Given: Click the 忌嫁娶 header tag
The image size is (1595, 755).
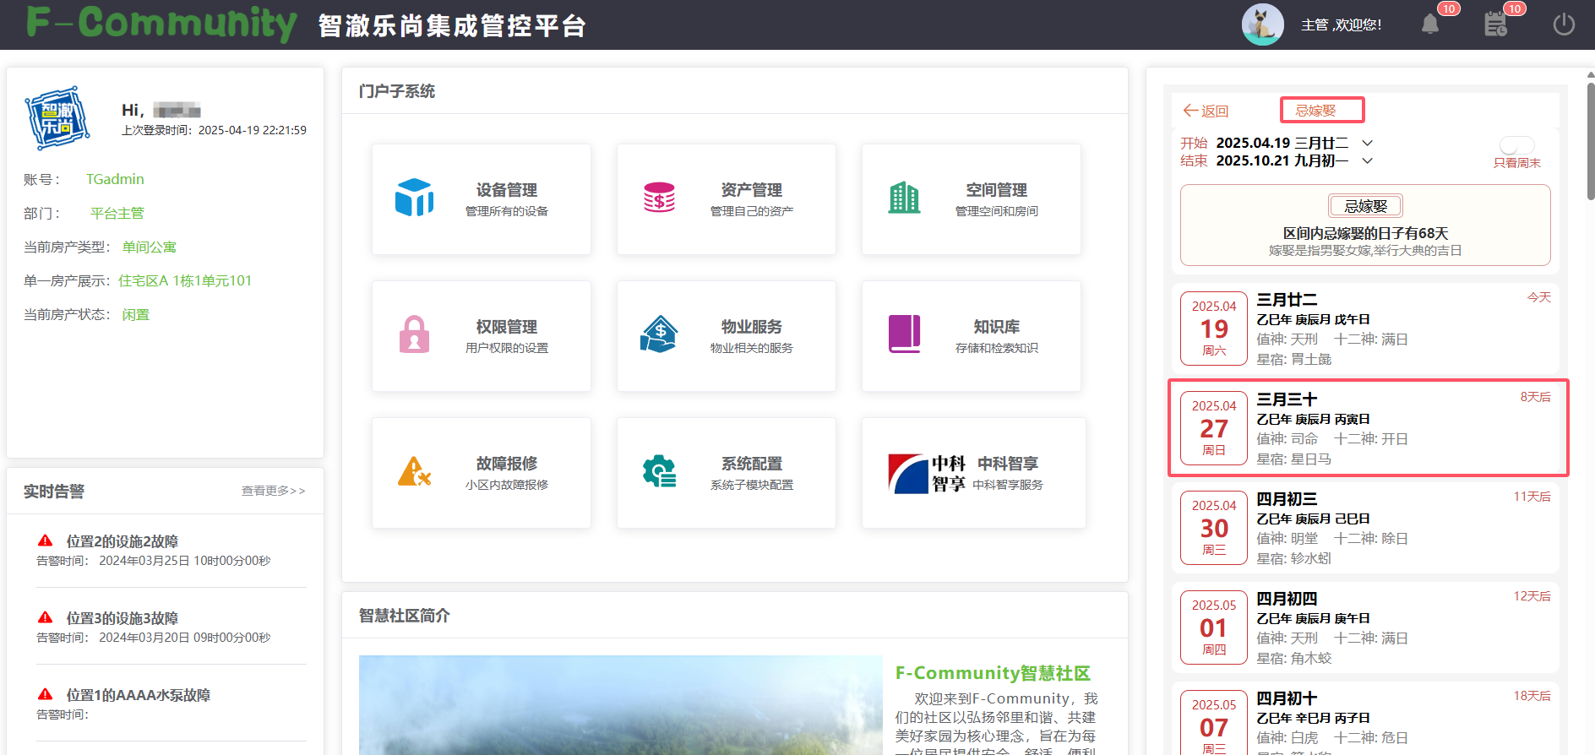Looking at the screenshot, I should pos(1322,110).
